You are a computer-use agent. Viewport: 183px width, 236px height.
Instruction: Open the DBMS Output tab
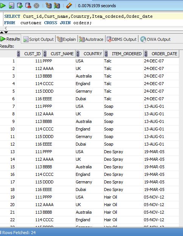[x=121, y=39]
